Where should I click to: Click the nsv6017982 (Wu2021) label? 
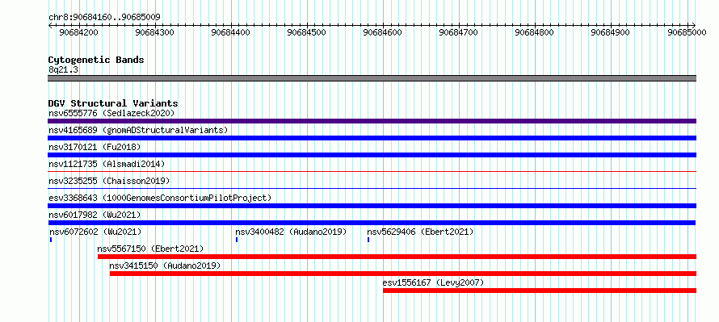coord(95,215)
